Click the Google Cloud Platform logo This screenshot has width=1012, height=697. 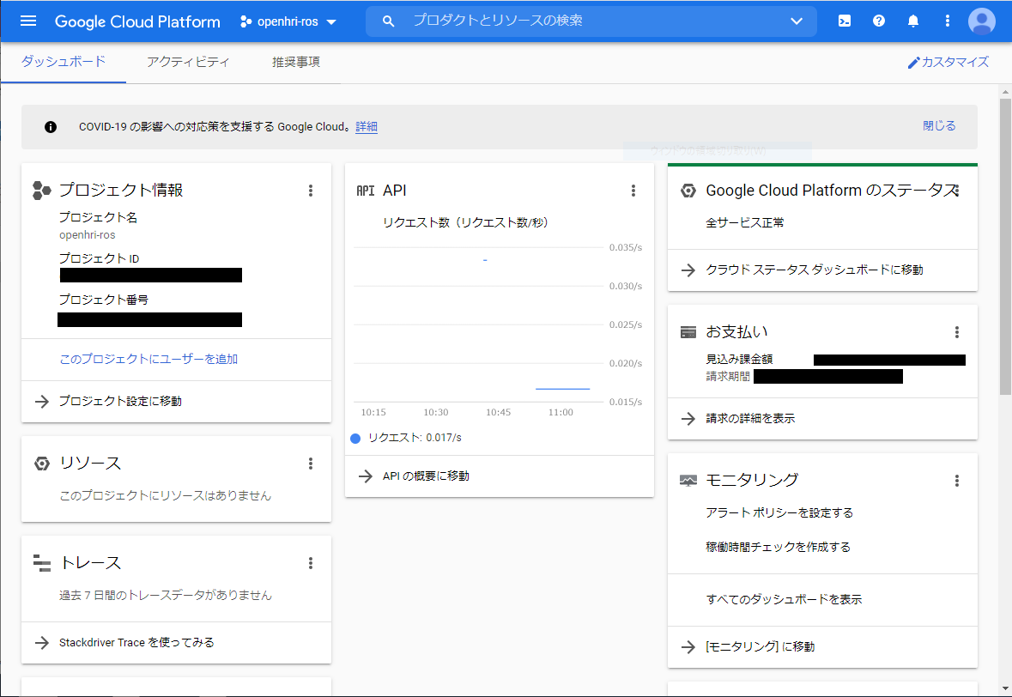tap(137, 21)
